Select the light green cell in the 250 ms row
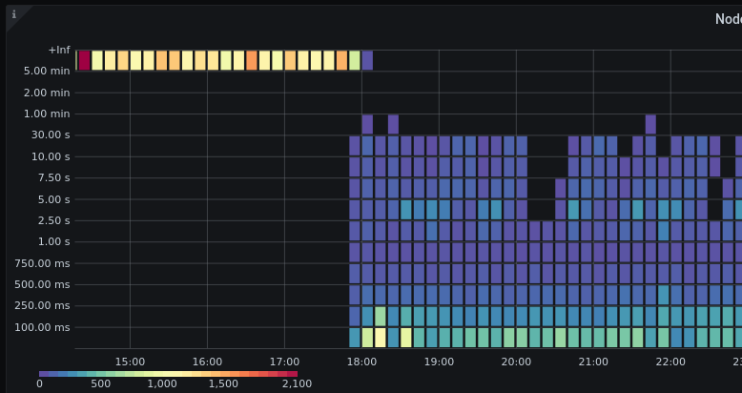Image resolution: width=742 pixels, height=393 pixels. click(380, 317)
